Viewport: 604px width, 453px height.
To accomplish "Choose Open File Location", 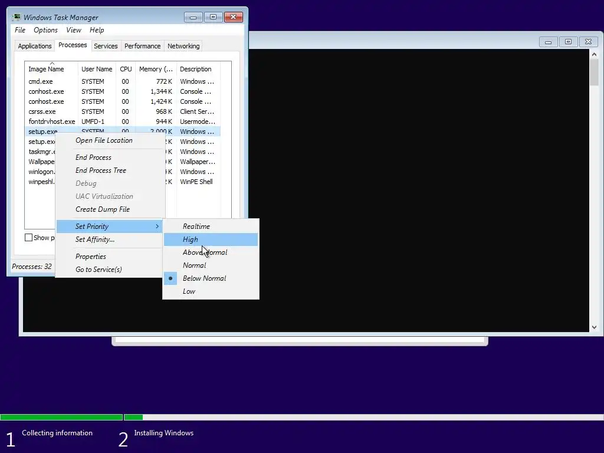I will (110, 140).
